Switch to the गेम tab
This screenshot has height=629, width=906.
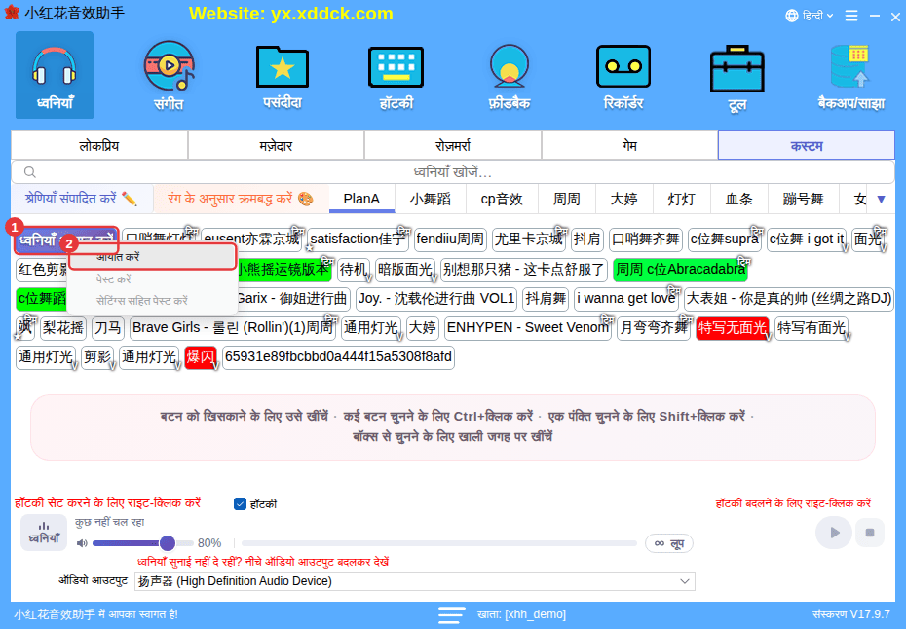[629, 145]
